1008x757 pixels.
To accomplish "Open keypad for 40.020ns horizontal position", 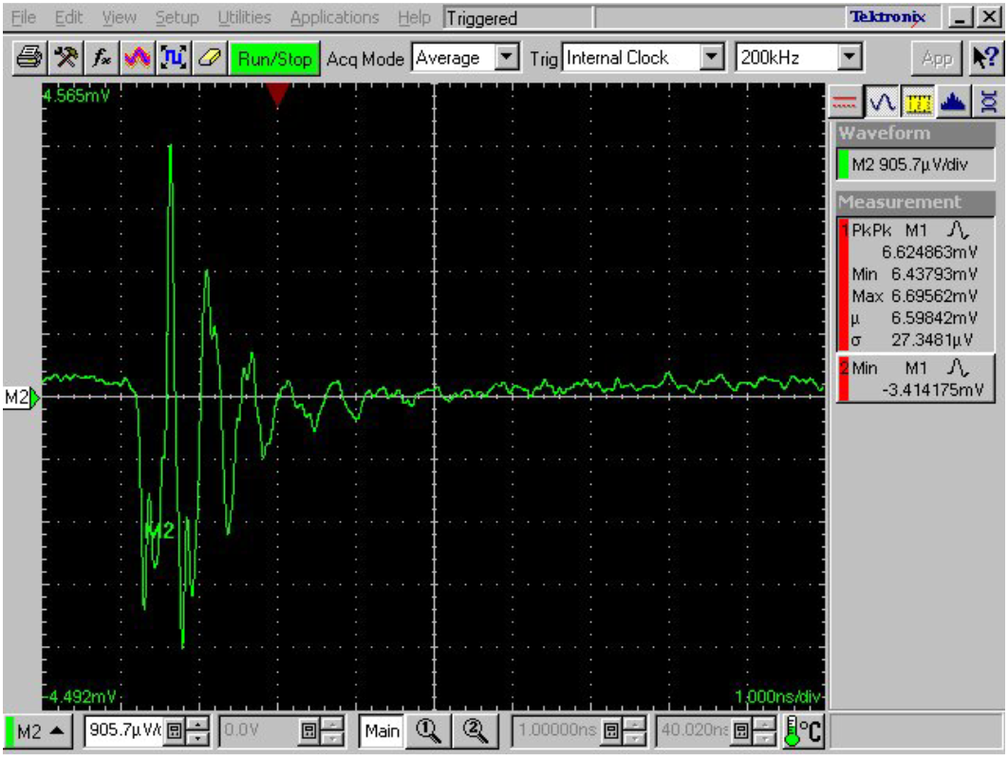I will (741, 730).
